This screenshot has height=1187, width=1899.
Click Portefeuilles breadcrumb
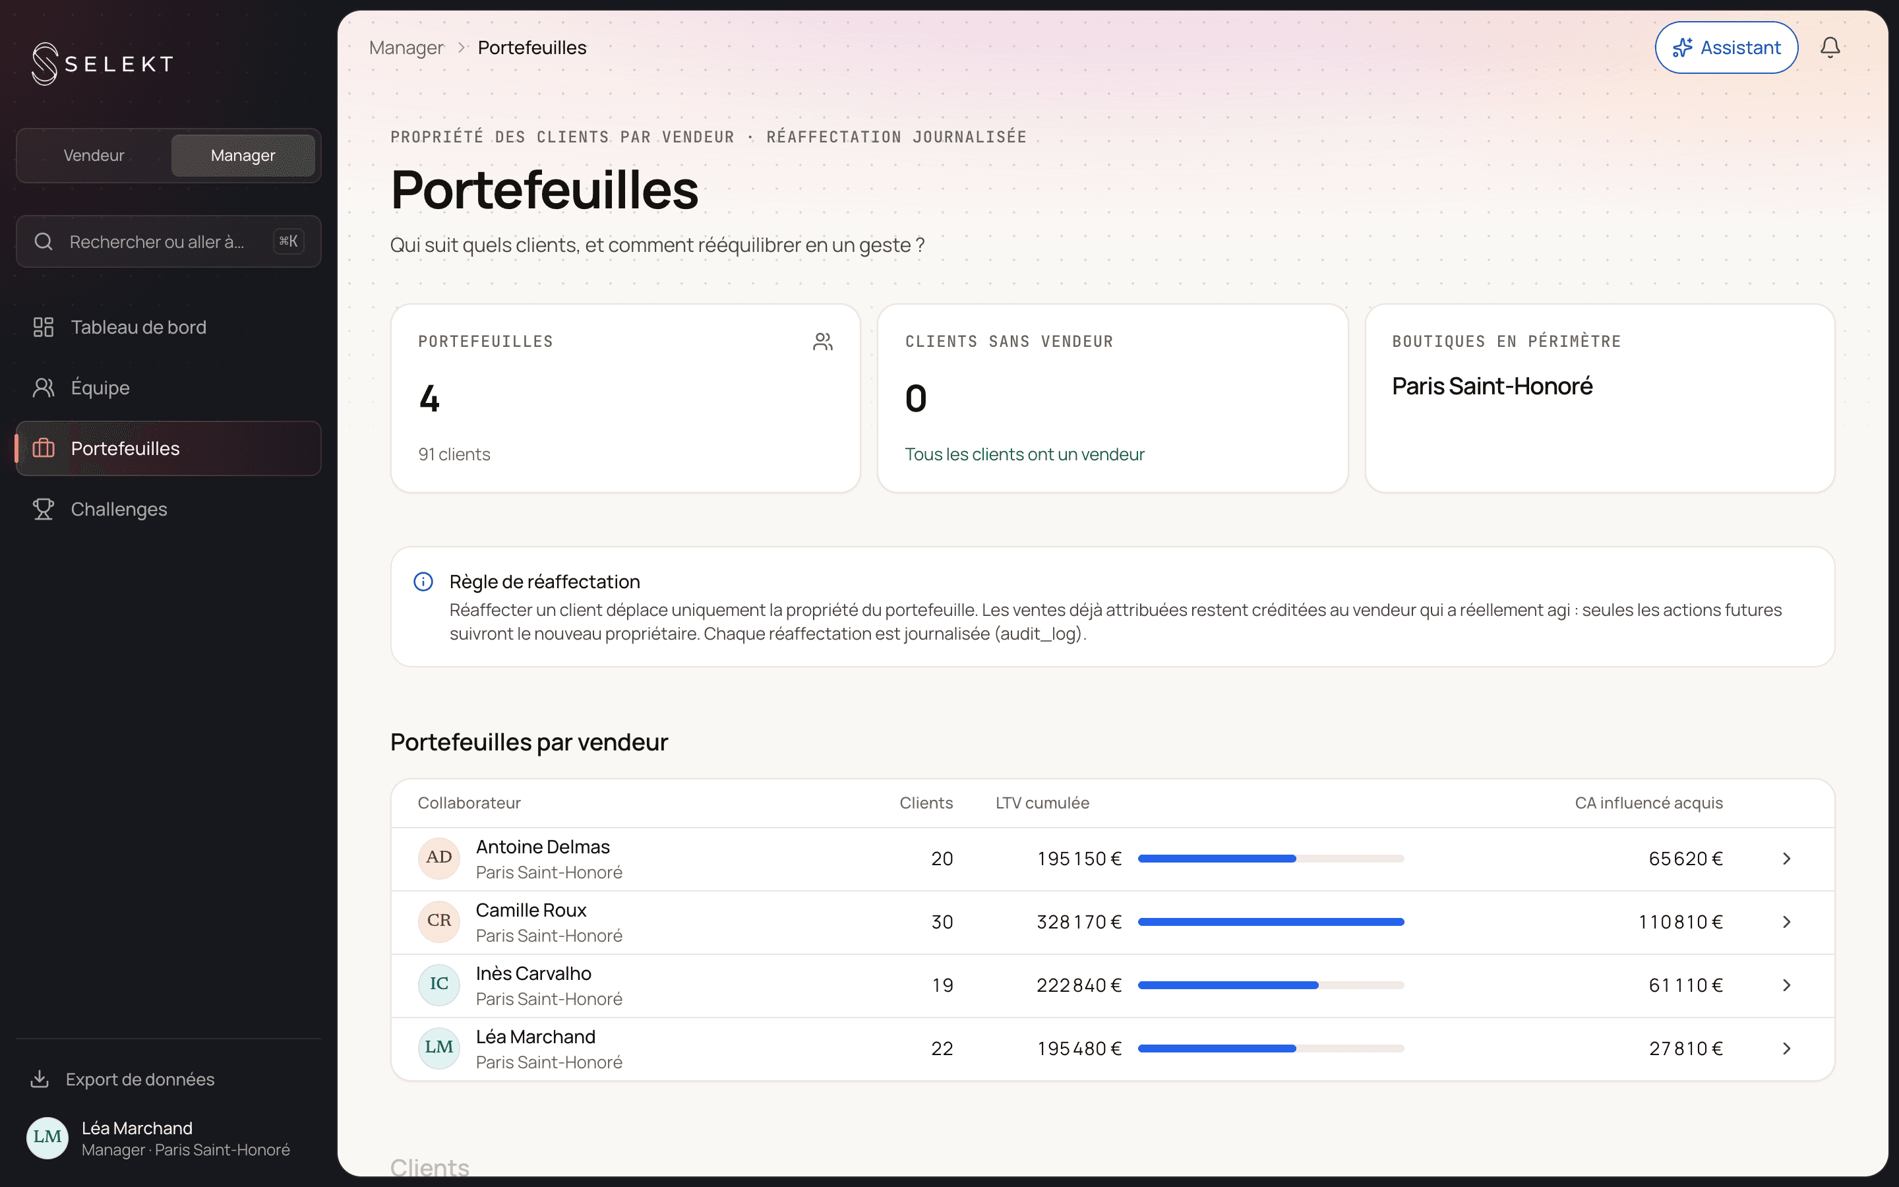532,48
